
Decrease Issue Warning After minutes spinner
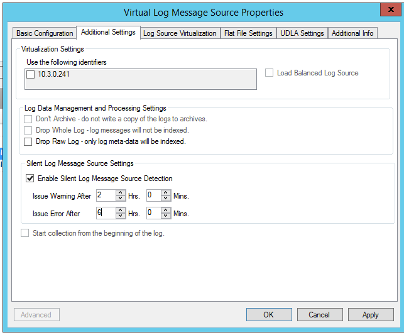[x=166, y=199]
